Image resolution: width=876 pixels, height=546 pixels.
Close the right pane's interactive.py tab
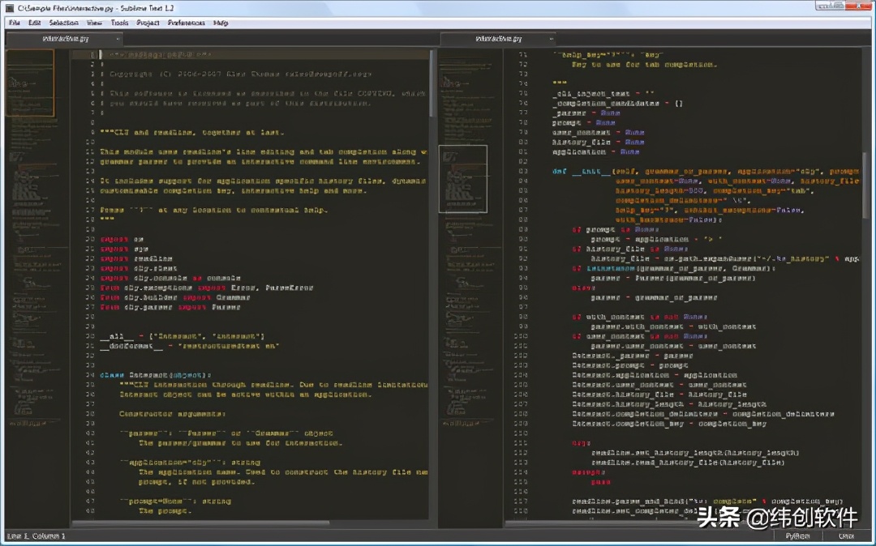(x=552, y=38)
